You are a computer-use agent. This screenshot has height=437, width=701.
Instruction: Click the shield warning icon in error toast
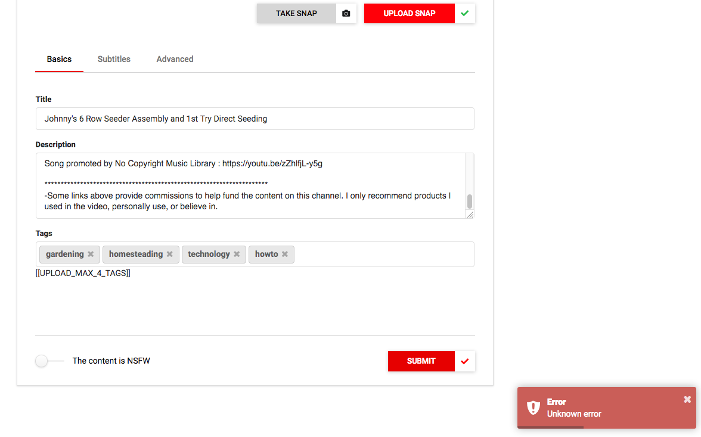533,407
